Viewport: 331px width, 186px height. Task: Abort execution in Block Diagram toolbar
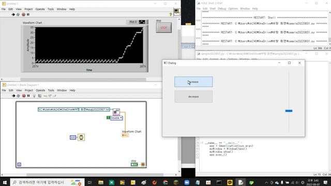[x=24, y=96]
